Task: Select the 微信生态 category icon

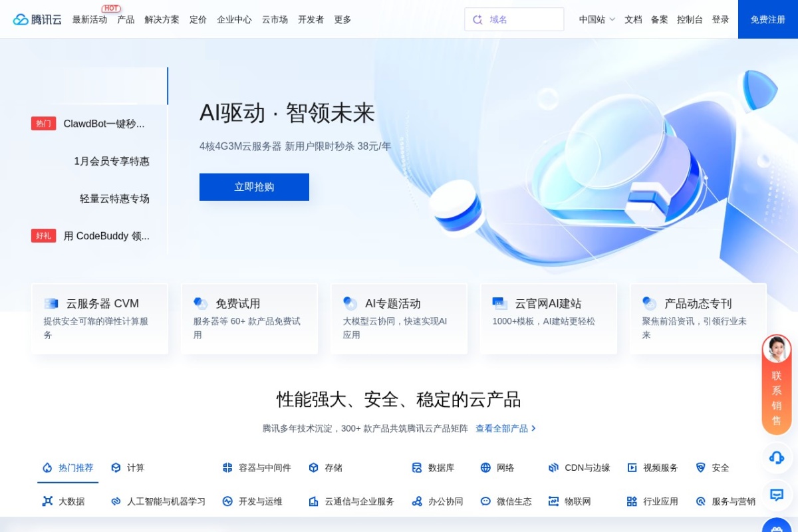Action: [x=485, y=501]
